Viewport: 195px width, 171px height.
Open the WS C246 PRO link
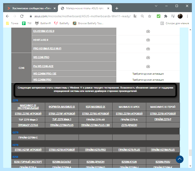41,57
